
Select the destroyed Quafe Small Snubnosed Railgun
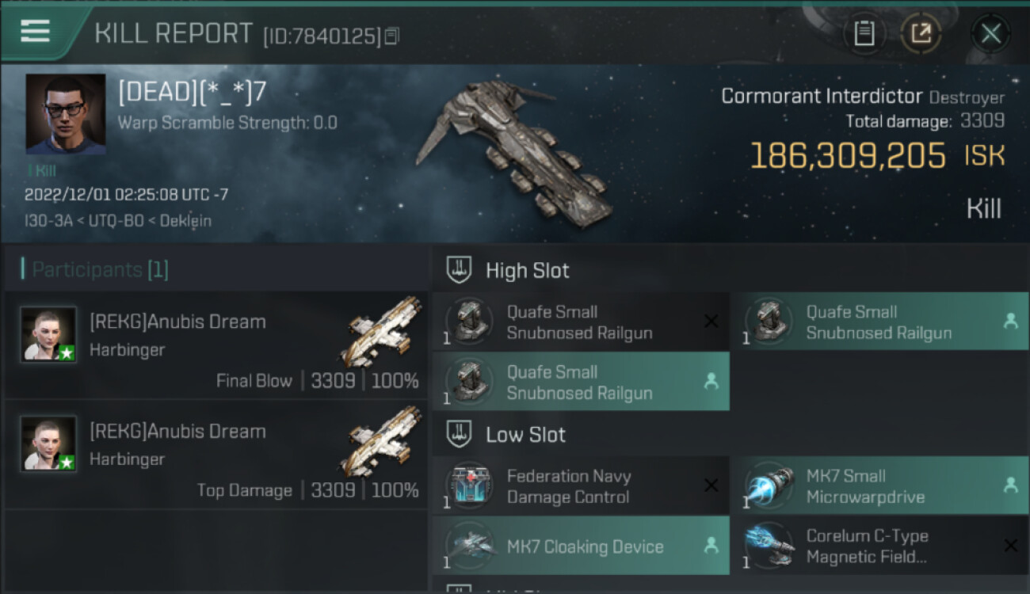pyautogui.click(x=581, y=322)
